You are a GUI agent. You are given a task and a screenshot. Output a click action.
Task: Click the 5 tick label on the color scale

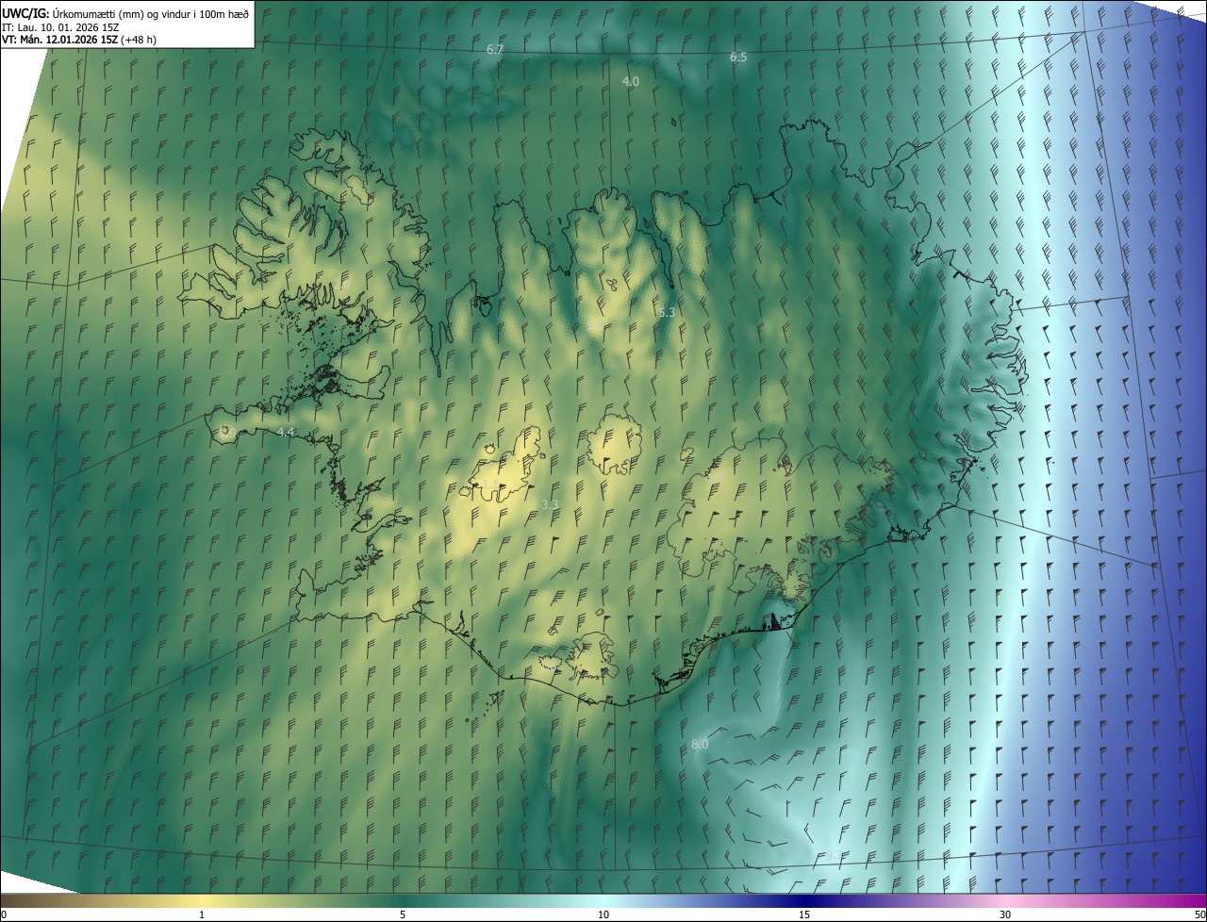(403, 914)
